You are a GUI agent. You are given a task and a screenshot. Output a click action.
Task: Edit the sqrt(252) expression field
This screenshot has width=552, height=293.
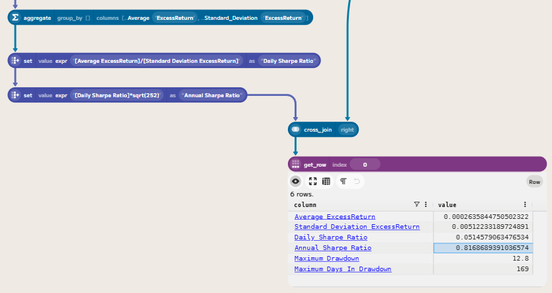point(117,95)
